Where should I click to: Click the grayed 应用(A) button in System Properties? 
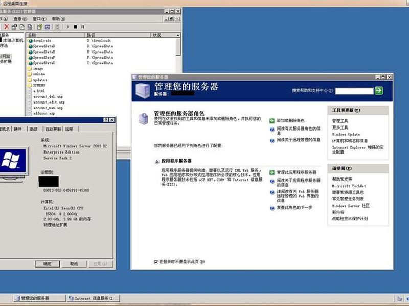(x=100, y=264)
